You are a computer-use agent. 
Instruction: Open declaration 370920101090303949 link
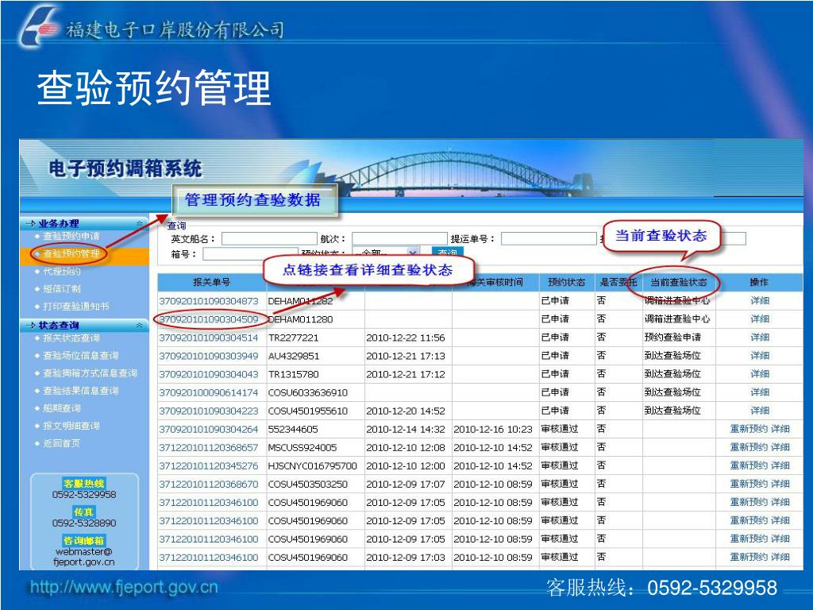[209, 357]
